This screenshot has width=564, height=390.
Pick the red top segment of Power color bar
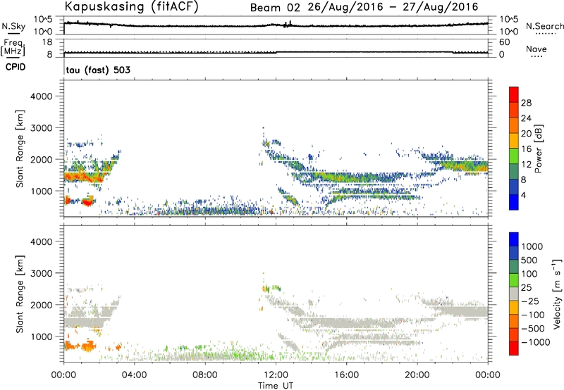click(514, 94)
